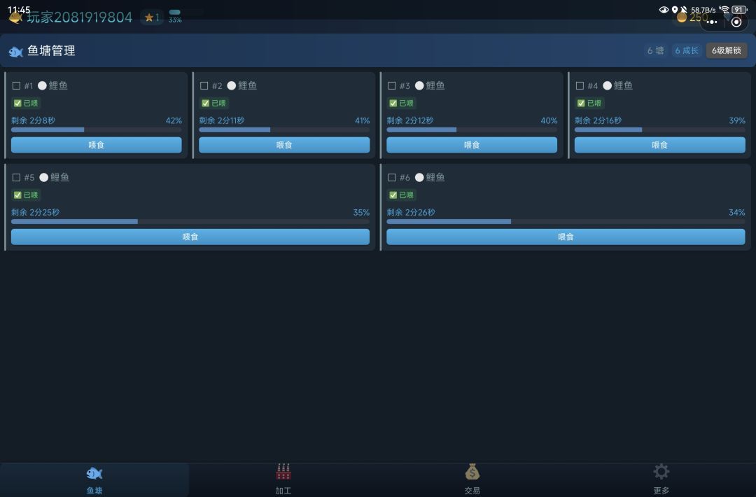
Task: Tap the battery indicator in status bar
Action: pyautogui.click(x=739, y=10)
